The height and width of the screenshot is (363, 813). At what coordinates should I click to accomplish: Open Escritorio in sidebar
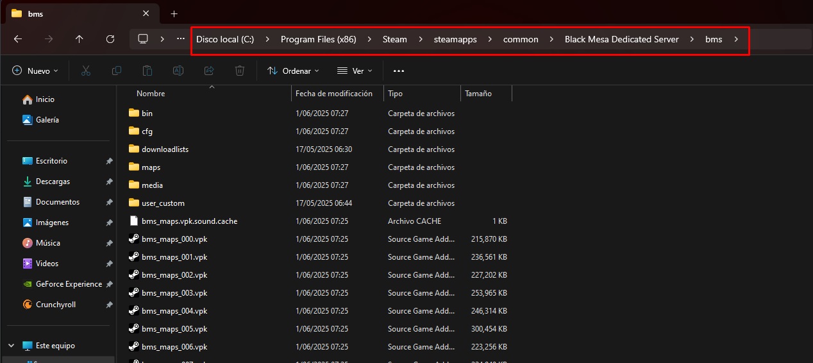coord(51,161)
